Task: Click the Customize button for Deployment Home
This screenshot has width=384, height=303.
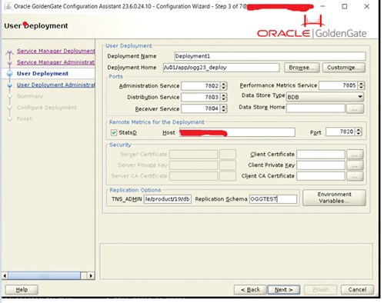Action: pos(344,68)
